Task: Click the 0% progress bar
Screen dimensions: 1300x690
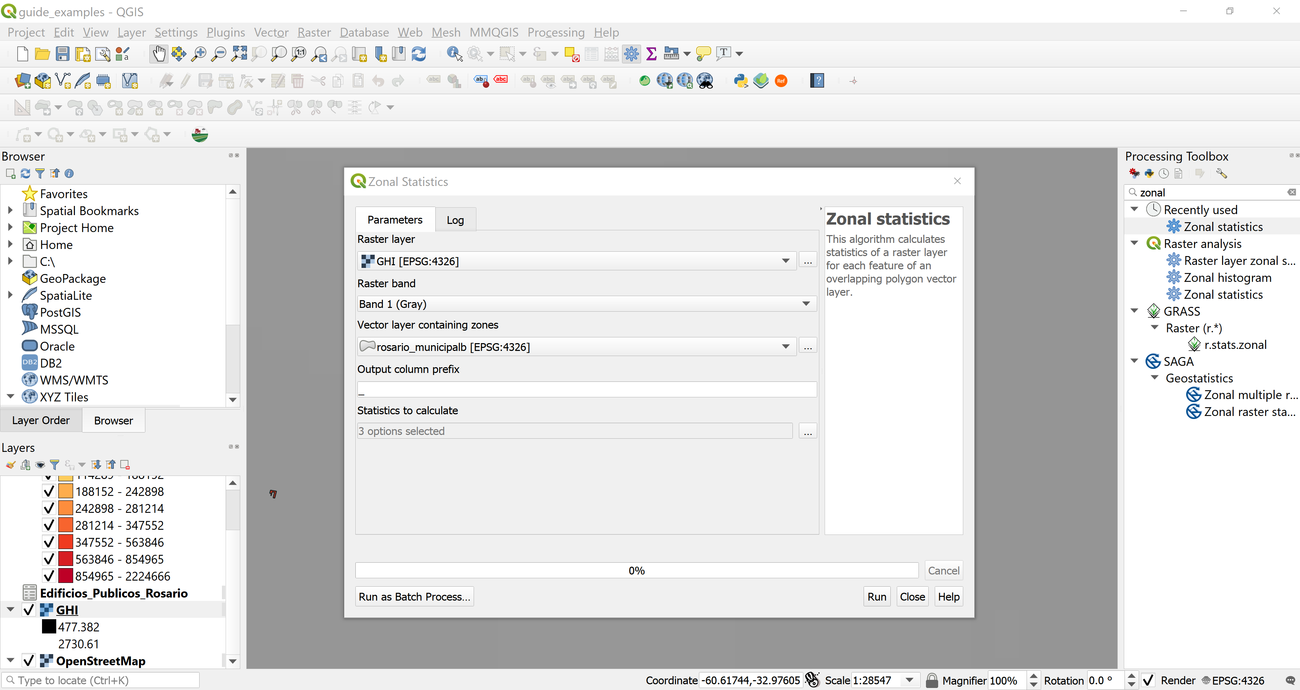Action: tap(636, 570)
